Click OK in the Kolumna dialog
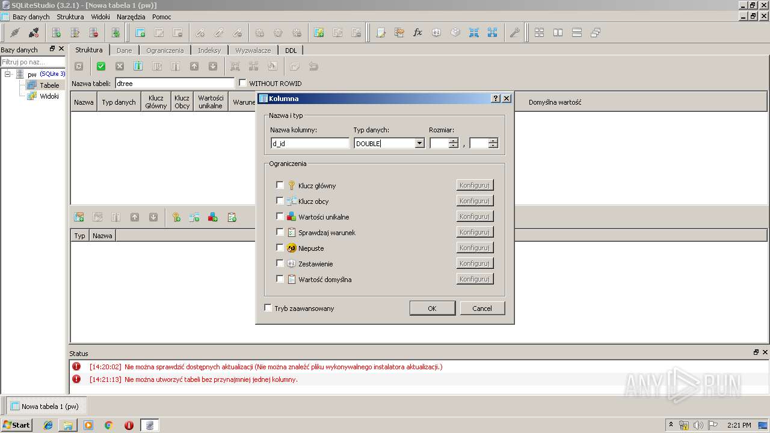The height and width of the screenshot is (433, 770). 432,308
